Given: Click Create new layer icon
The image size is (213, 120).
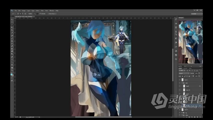Looking at the screenshot, I should click(197, 117).
